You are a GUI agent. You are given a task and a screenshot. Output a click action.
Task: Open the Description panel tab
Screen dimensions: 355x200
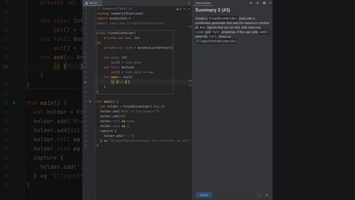203,3
